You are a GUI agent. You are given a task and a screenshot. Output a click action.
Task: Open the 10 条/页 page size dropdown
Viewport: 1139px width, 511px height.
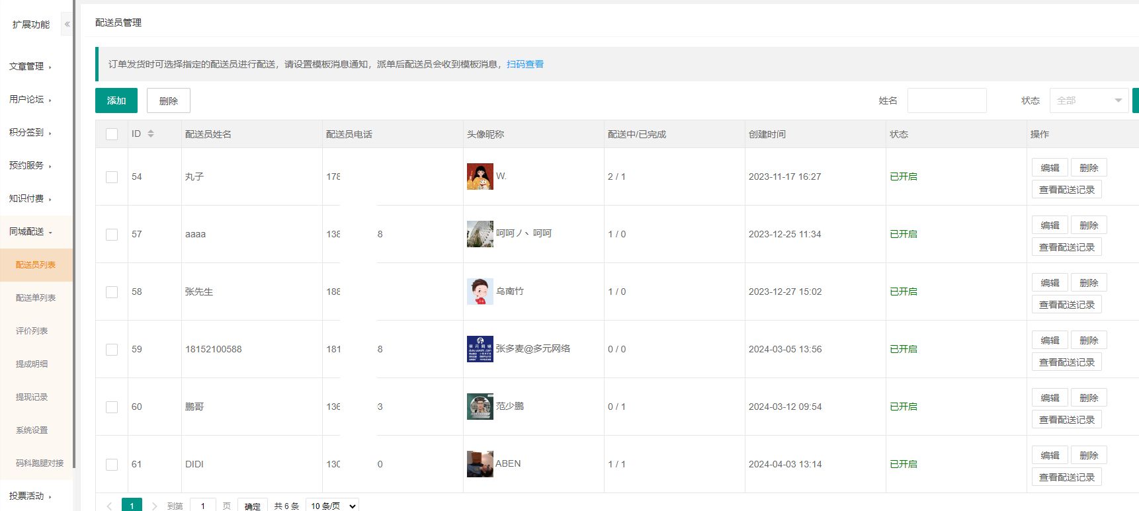(x=333, y=506)
